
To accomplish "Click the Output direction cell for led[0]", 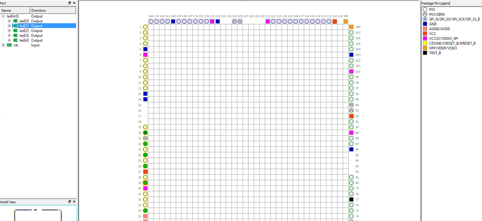I will pos(37,21).
